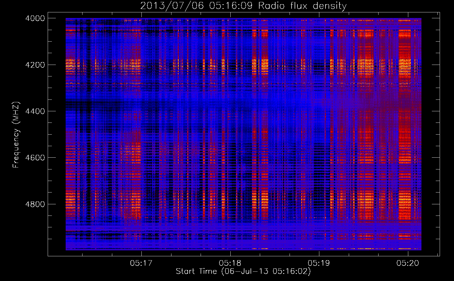Viewport: 454px width, 281px height.
Task: Click the 4400 frequency tick label
Action: click(x=35, y=111)
